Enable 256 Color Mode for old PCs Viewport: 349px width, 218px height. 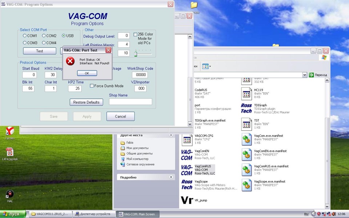[x=135, y=35]
